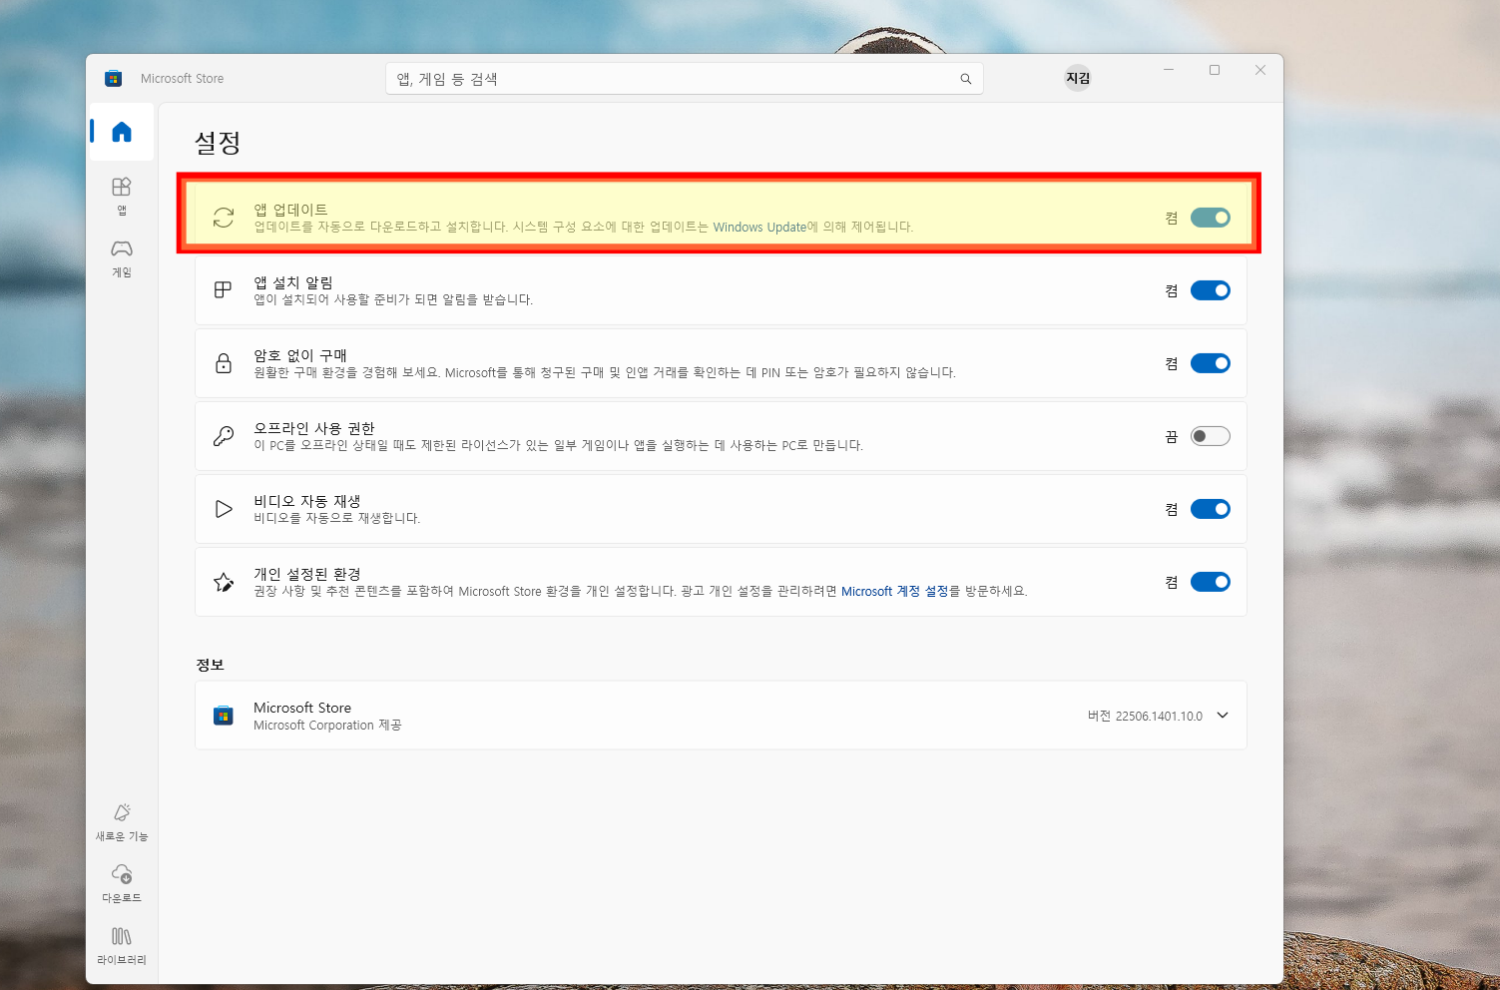
Task: Click the star icon for 개인 설정된 환경
Action: tap(224, 582)
